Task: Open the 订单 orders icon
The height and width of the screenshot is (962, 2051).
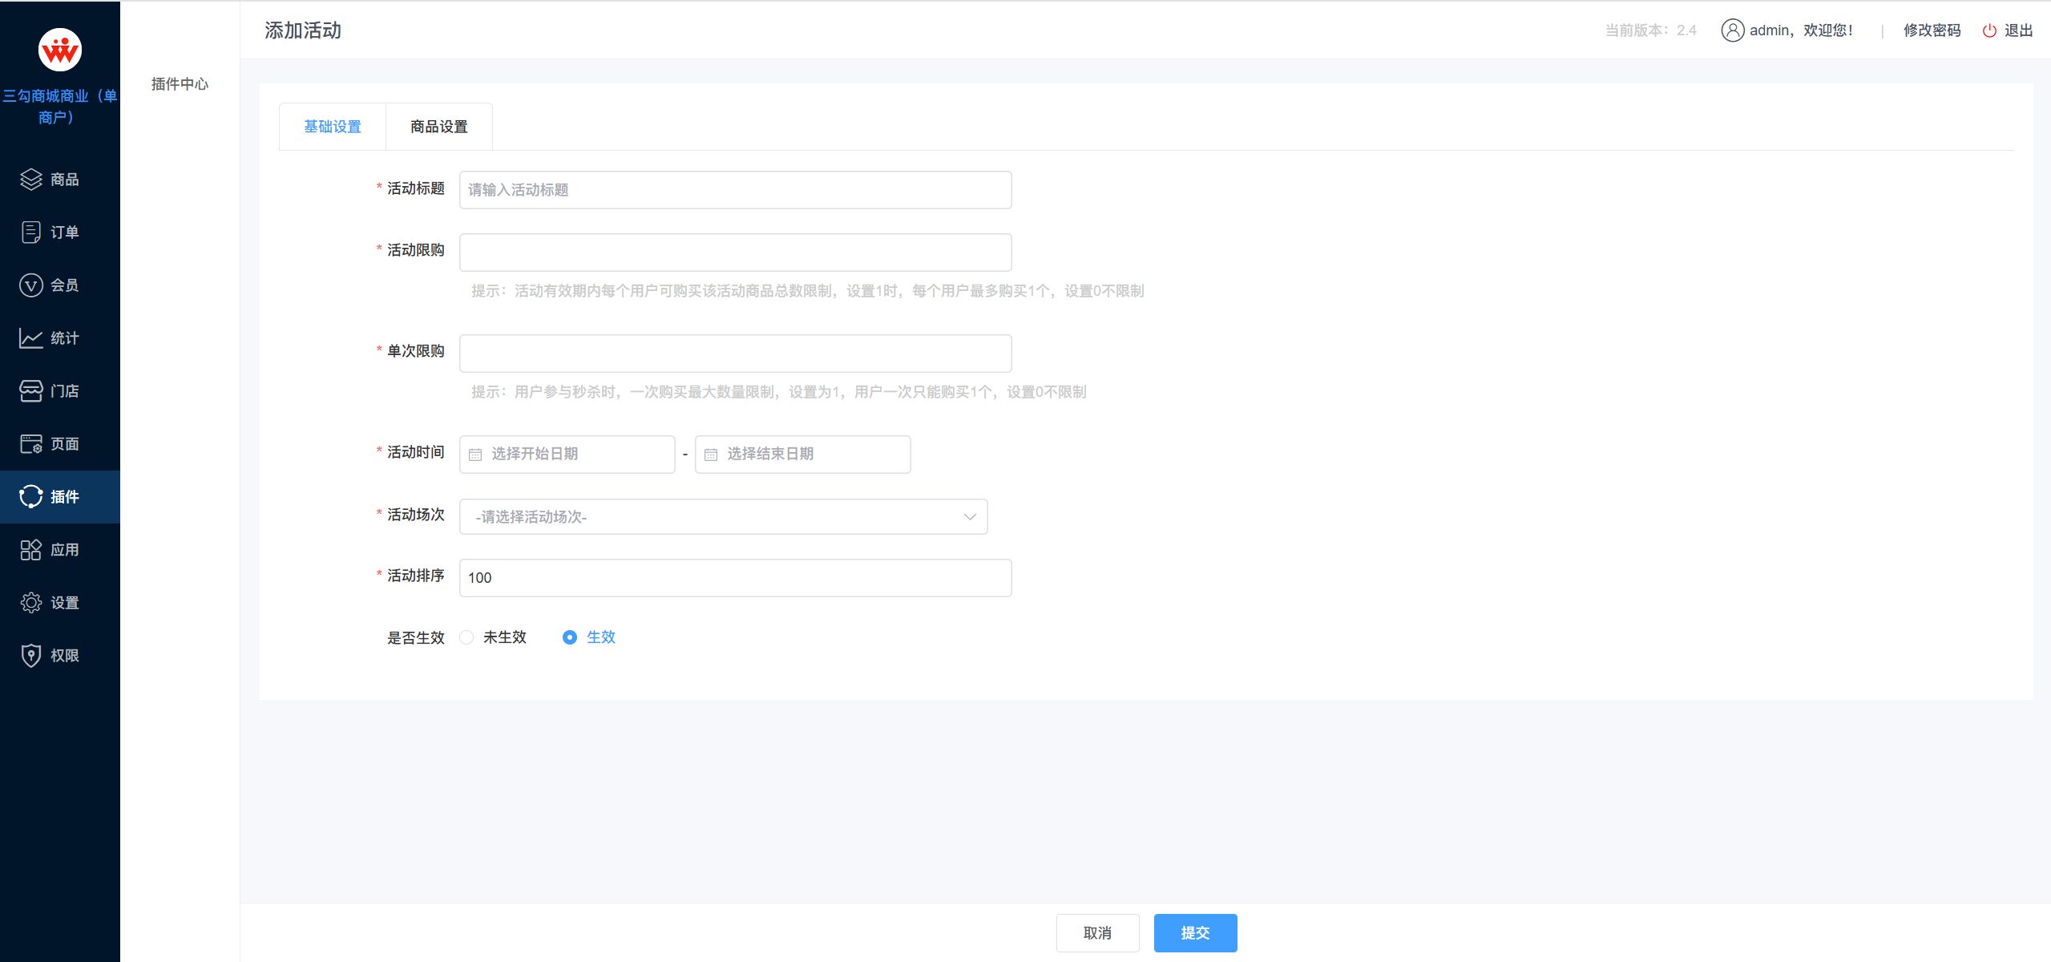Action: (30, 232)
